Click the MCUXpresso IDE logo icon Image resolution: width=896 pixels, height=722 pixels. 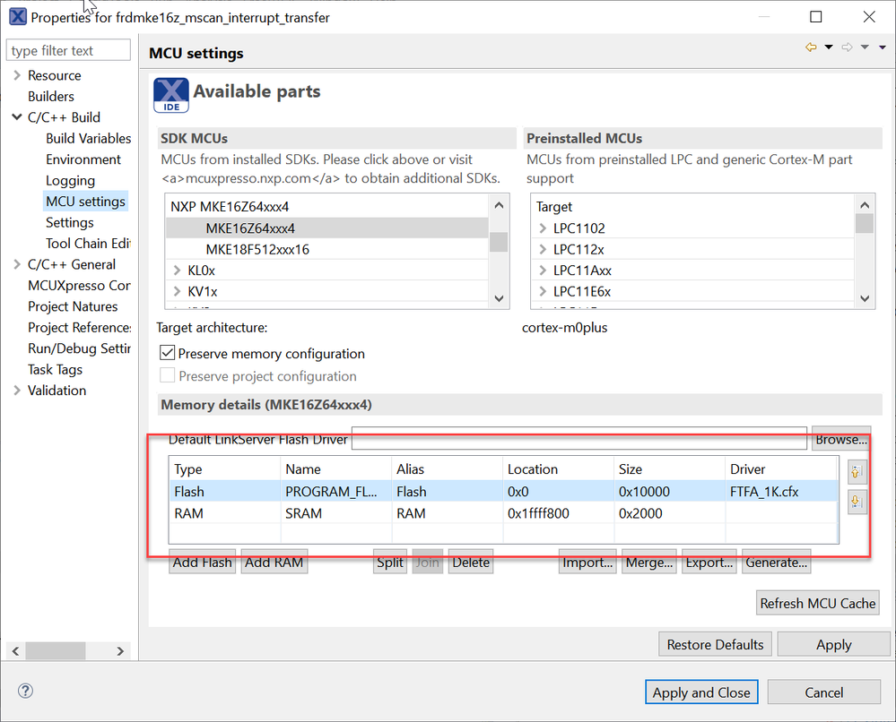pyautogui.click(x=170, y=95)
